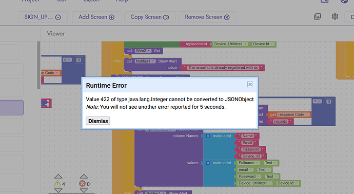Select the highlighted purple palette item
354x194 pixels.
[x=11, y=108]
